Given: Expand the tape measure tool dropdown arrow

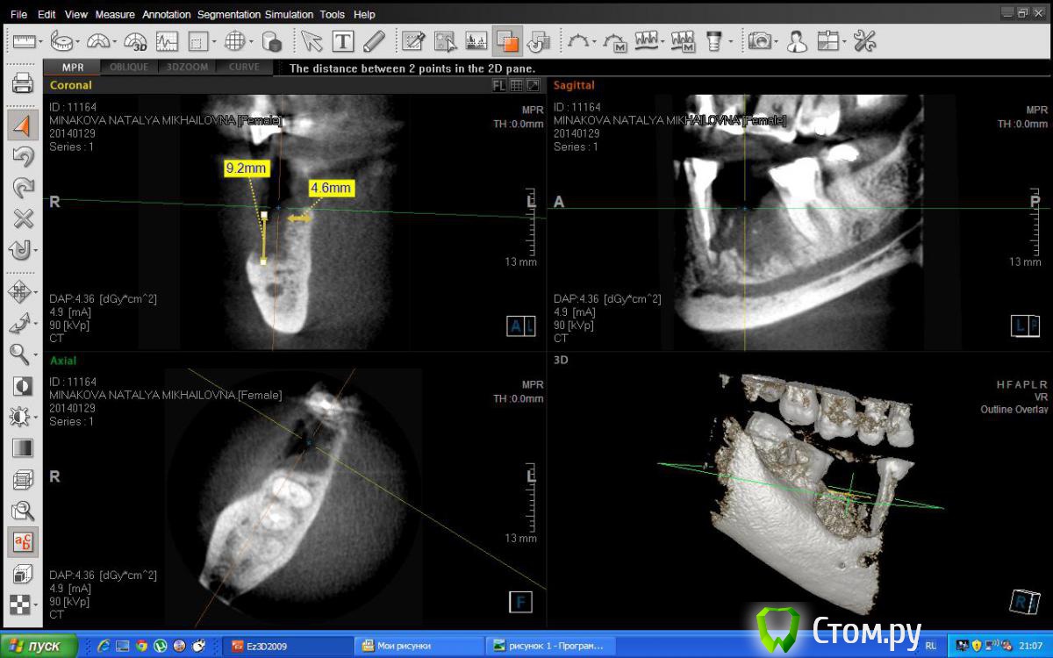Looking at the screenshot, I should tap(78, 41).
